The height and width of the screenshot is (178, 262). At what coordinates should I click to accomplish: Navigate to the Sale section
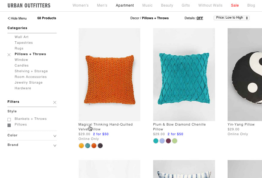click(235, 5)
